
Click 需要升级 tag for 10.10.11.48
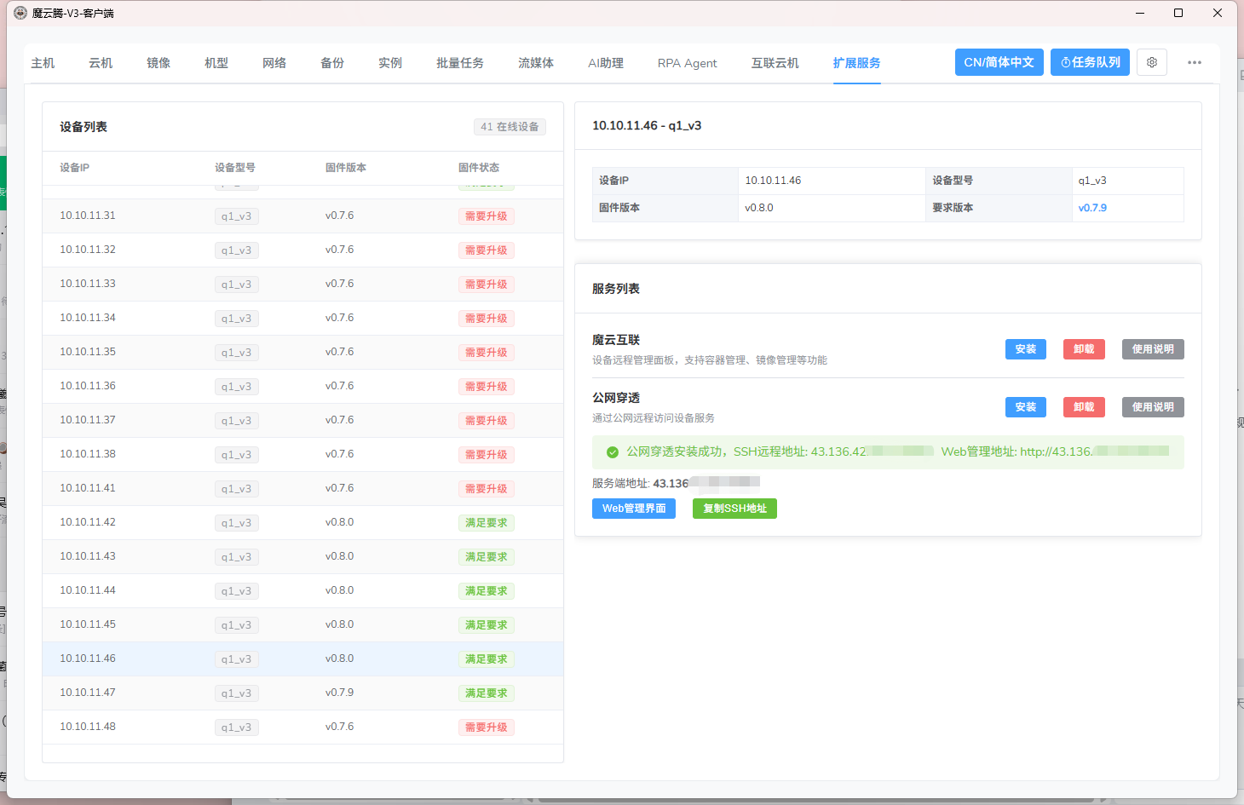487,727
